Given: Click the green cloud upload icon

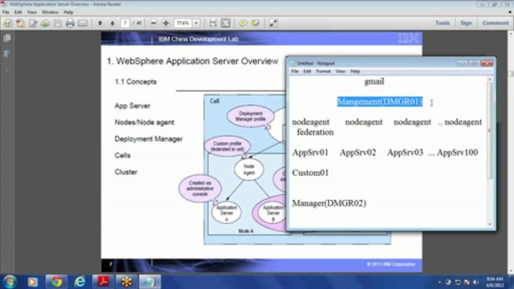Looking at the screenshot, I should pyautogui.click(x=45, y=23).
